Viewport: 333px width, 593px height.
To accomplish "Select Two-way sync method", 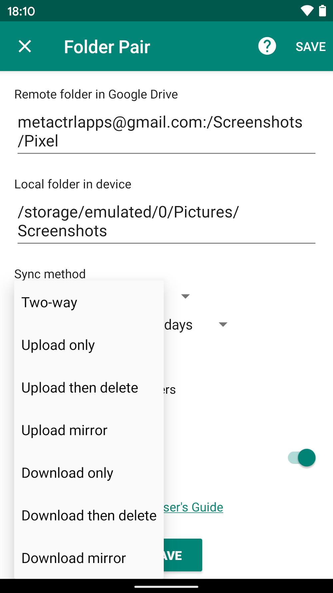I will pyautogui.click(x=49, y=303).
